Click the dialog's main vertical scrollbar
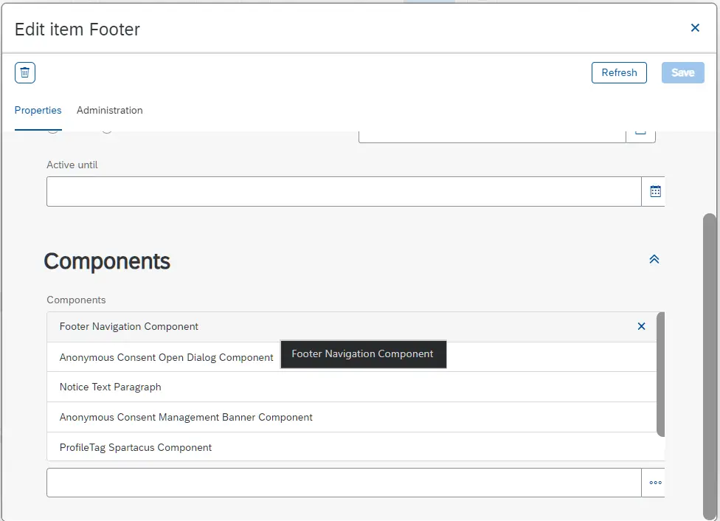This screenshot has height=521, width=720. click(x=710, y=366)
